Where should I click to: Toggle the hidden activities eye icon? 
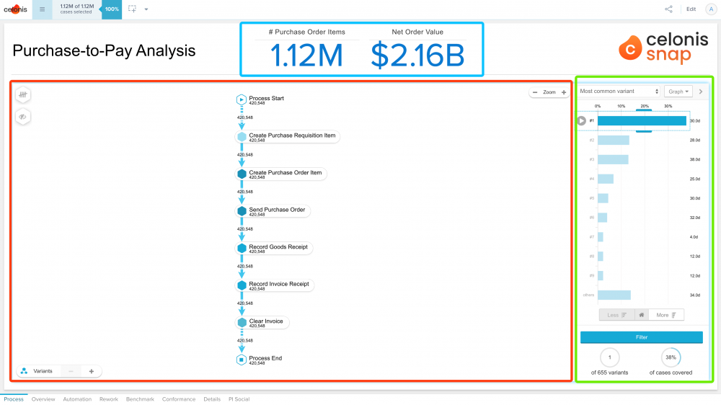click(23, 117)
